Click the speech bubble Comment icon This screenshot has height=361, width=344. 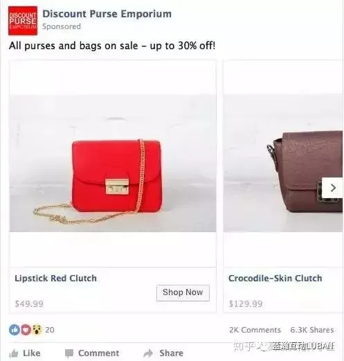69,353
